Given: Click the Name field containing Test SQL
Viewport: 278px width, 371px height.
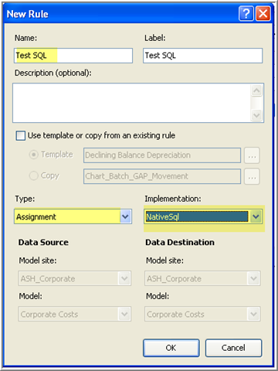Looking at the screenshot, I should click(x=73, y=56).
